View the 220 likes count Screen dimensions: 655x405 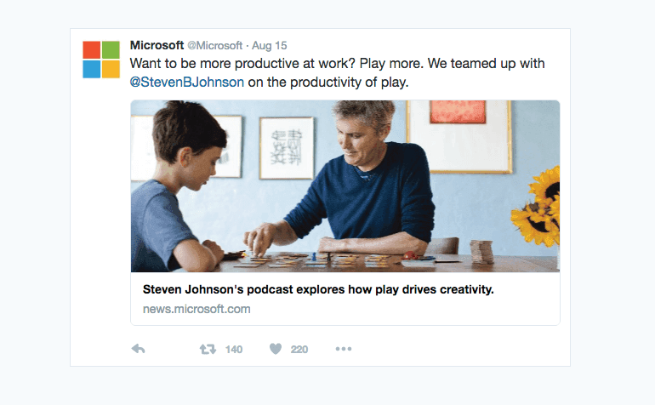[x=299, y=349]
